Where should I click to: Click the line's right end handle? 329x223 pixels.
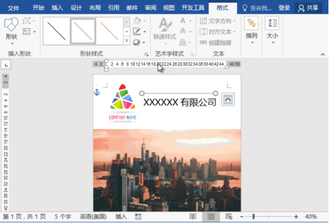tap(216, 93)
